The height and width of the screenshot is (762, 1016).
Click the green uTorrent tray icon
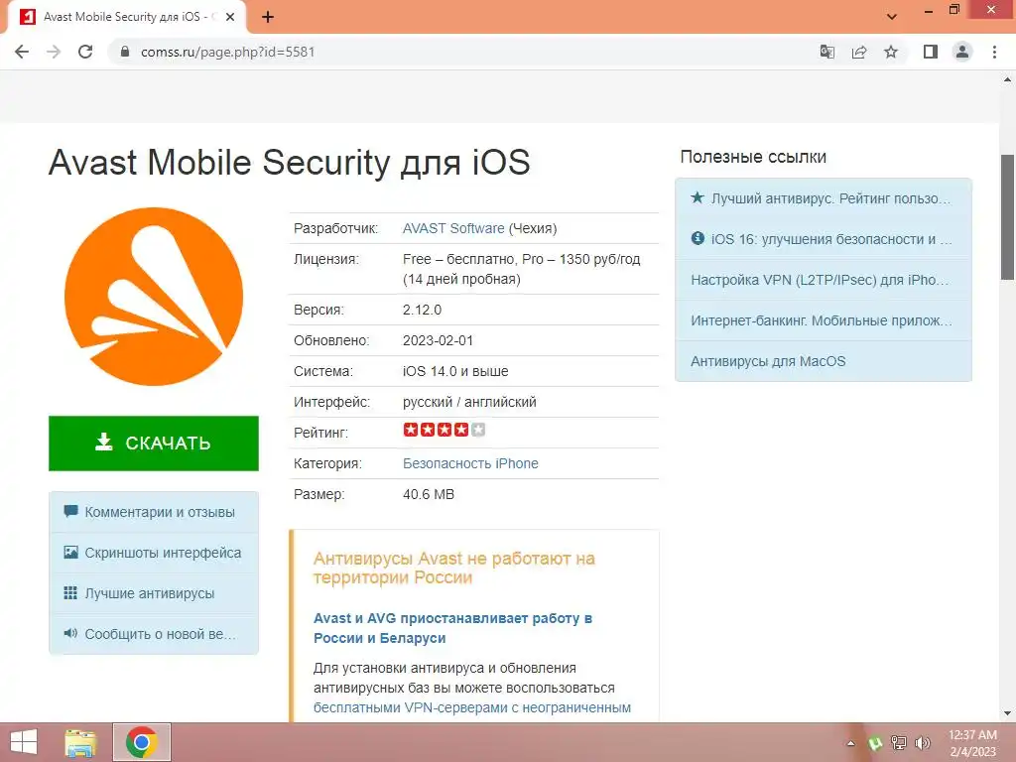point(875,743)
